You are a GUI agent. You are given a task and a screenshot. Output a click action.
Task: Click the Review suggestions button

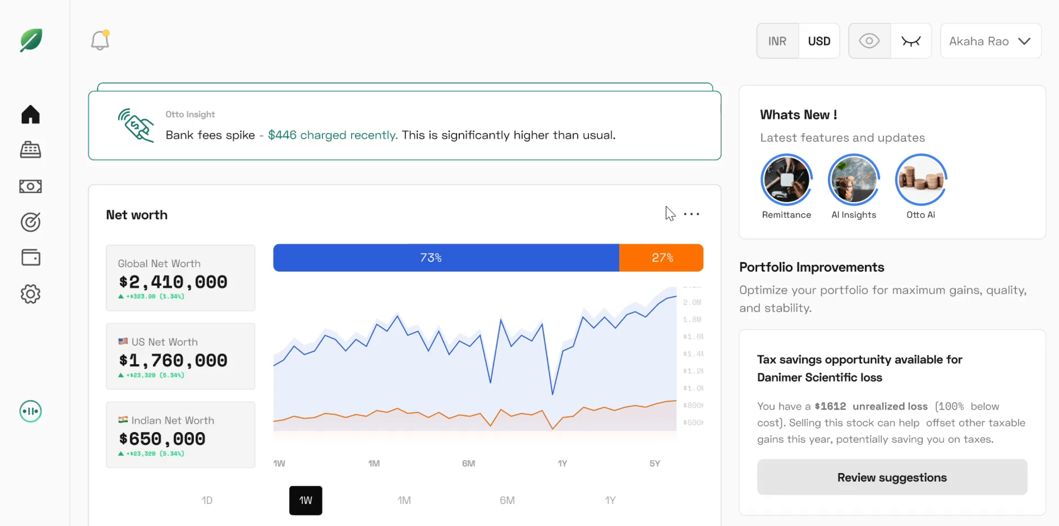point(892,477)
